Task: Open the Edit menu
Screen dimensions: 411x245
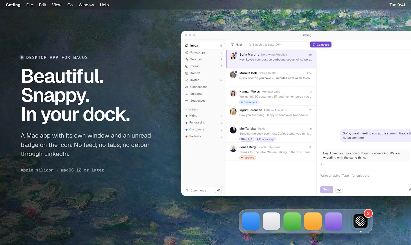Action: coord(43,5)
